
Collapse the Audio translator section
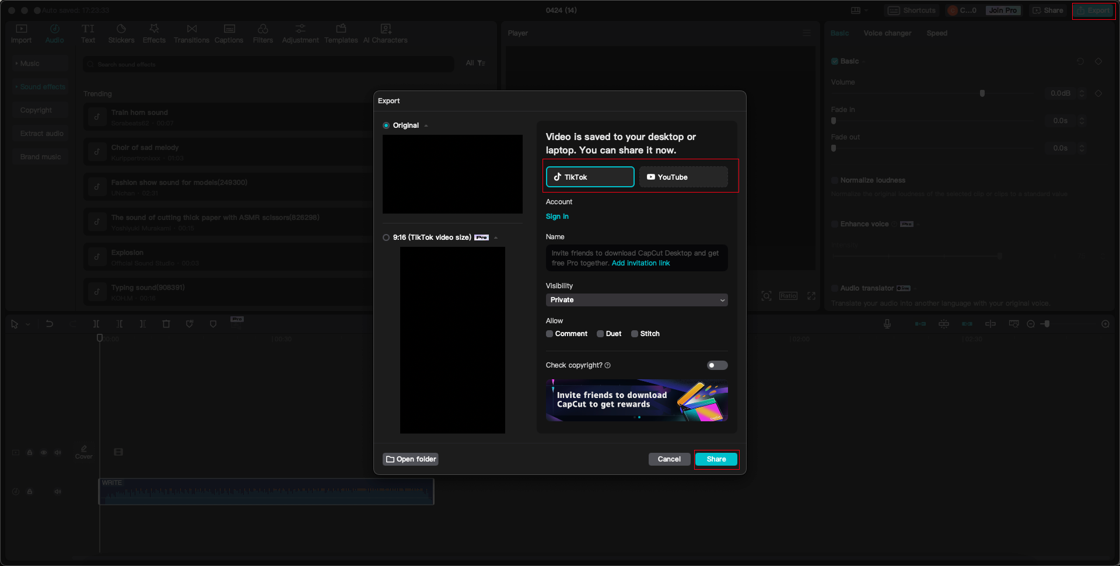tap(915, 288)
